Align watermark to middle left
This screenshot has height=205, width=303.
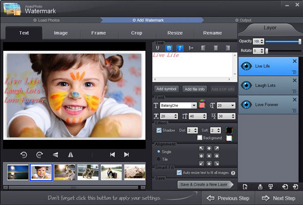click(201, 156)
